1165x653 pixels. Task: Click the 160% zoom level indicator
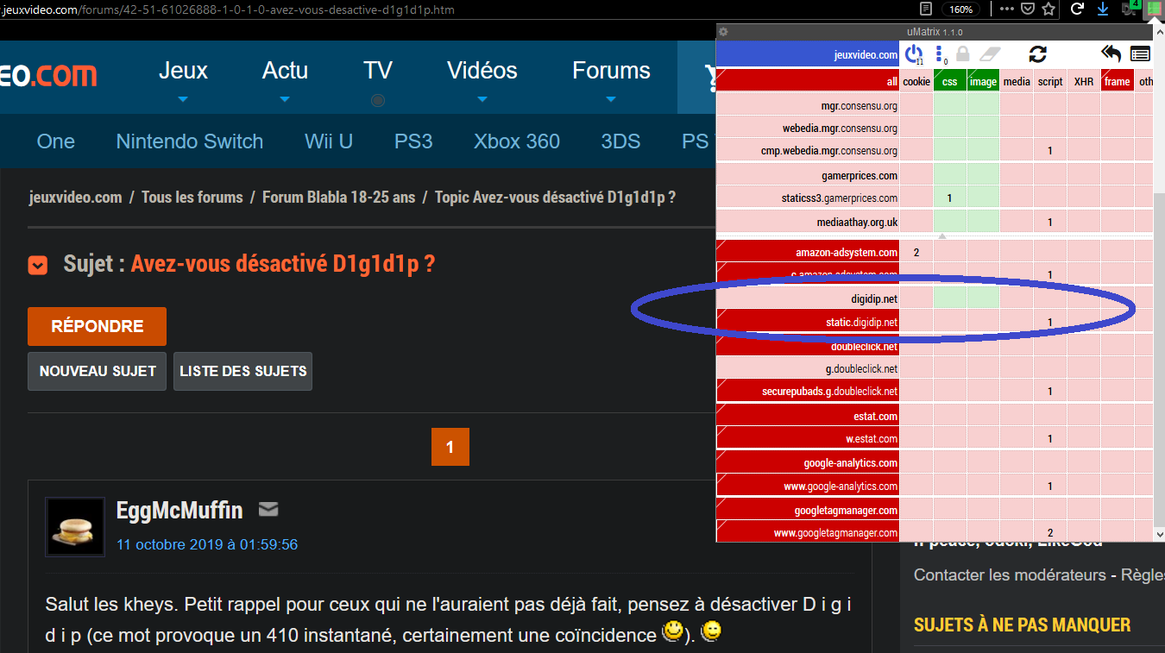pyautogui.click(x=961, y=9)
